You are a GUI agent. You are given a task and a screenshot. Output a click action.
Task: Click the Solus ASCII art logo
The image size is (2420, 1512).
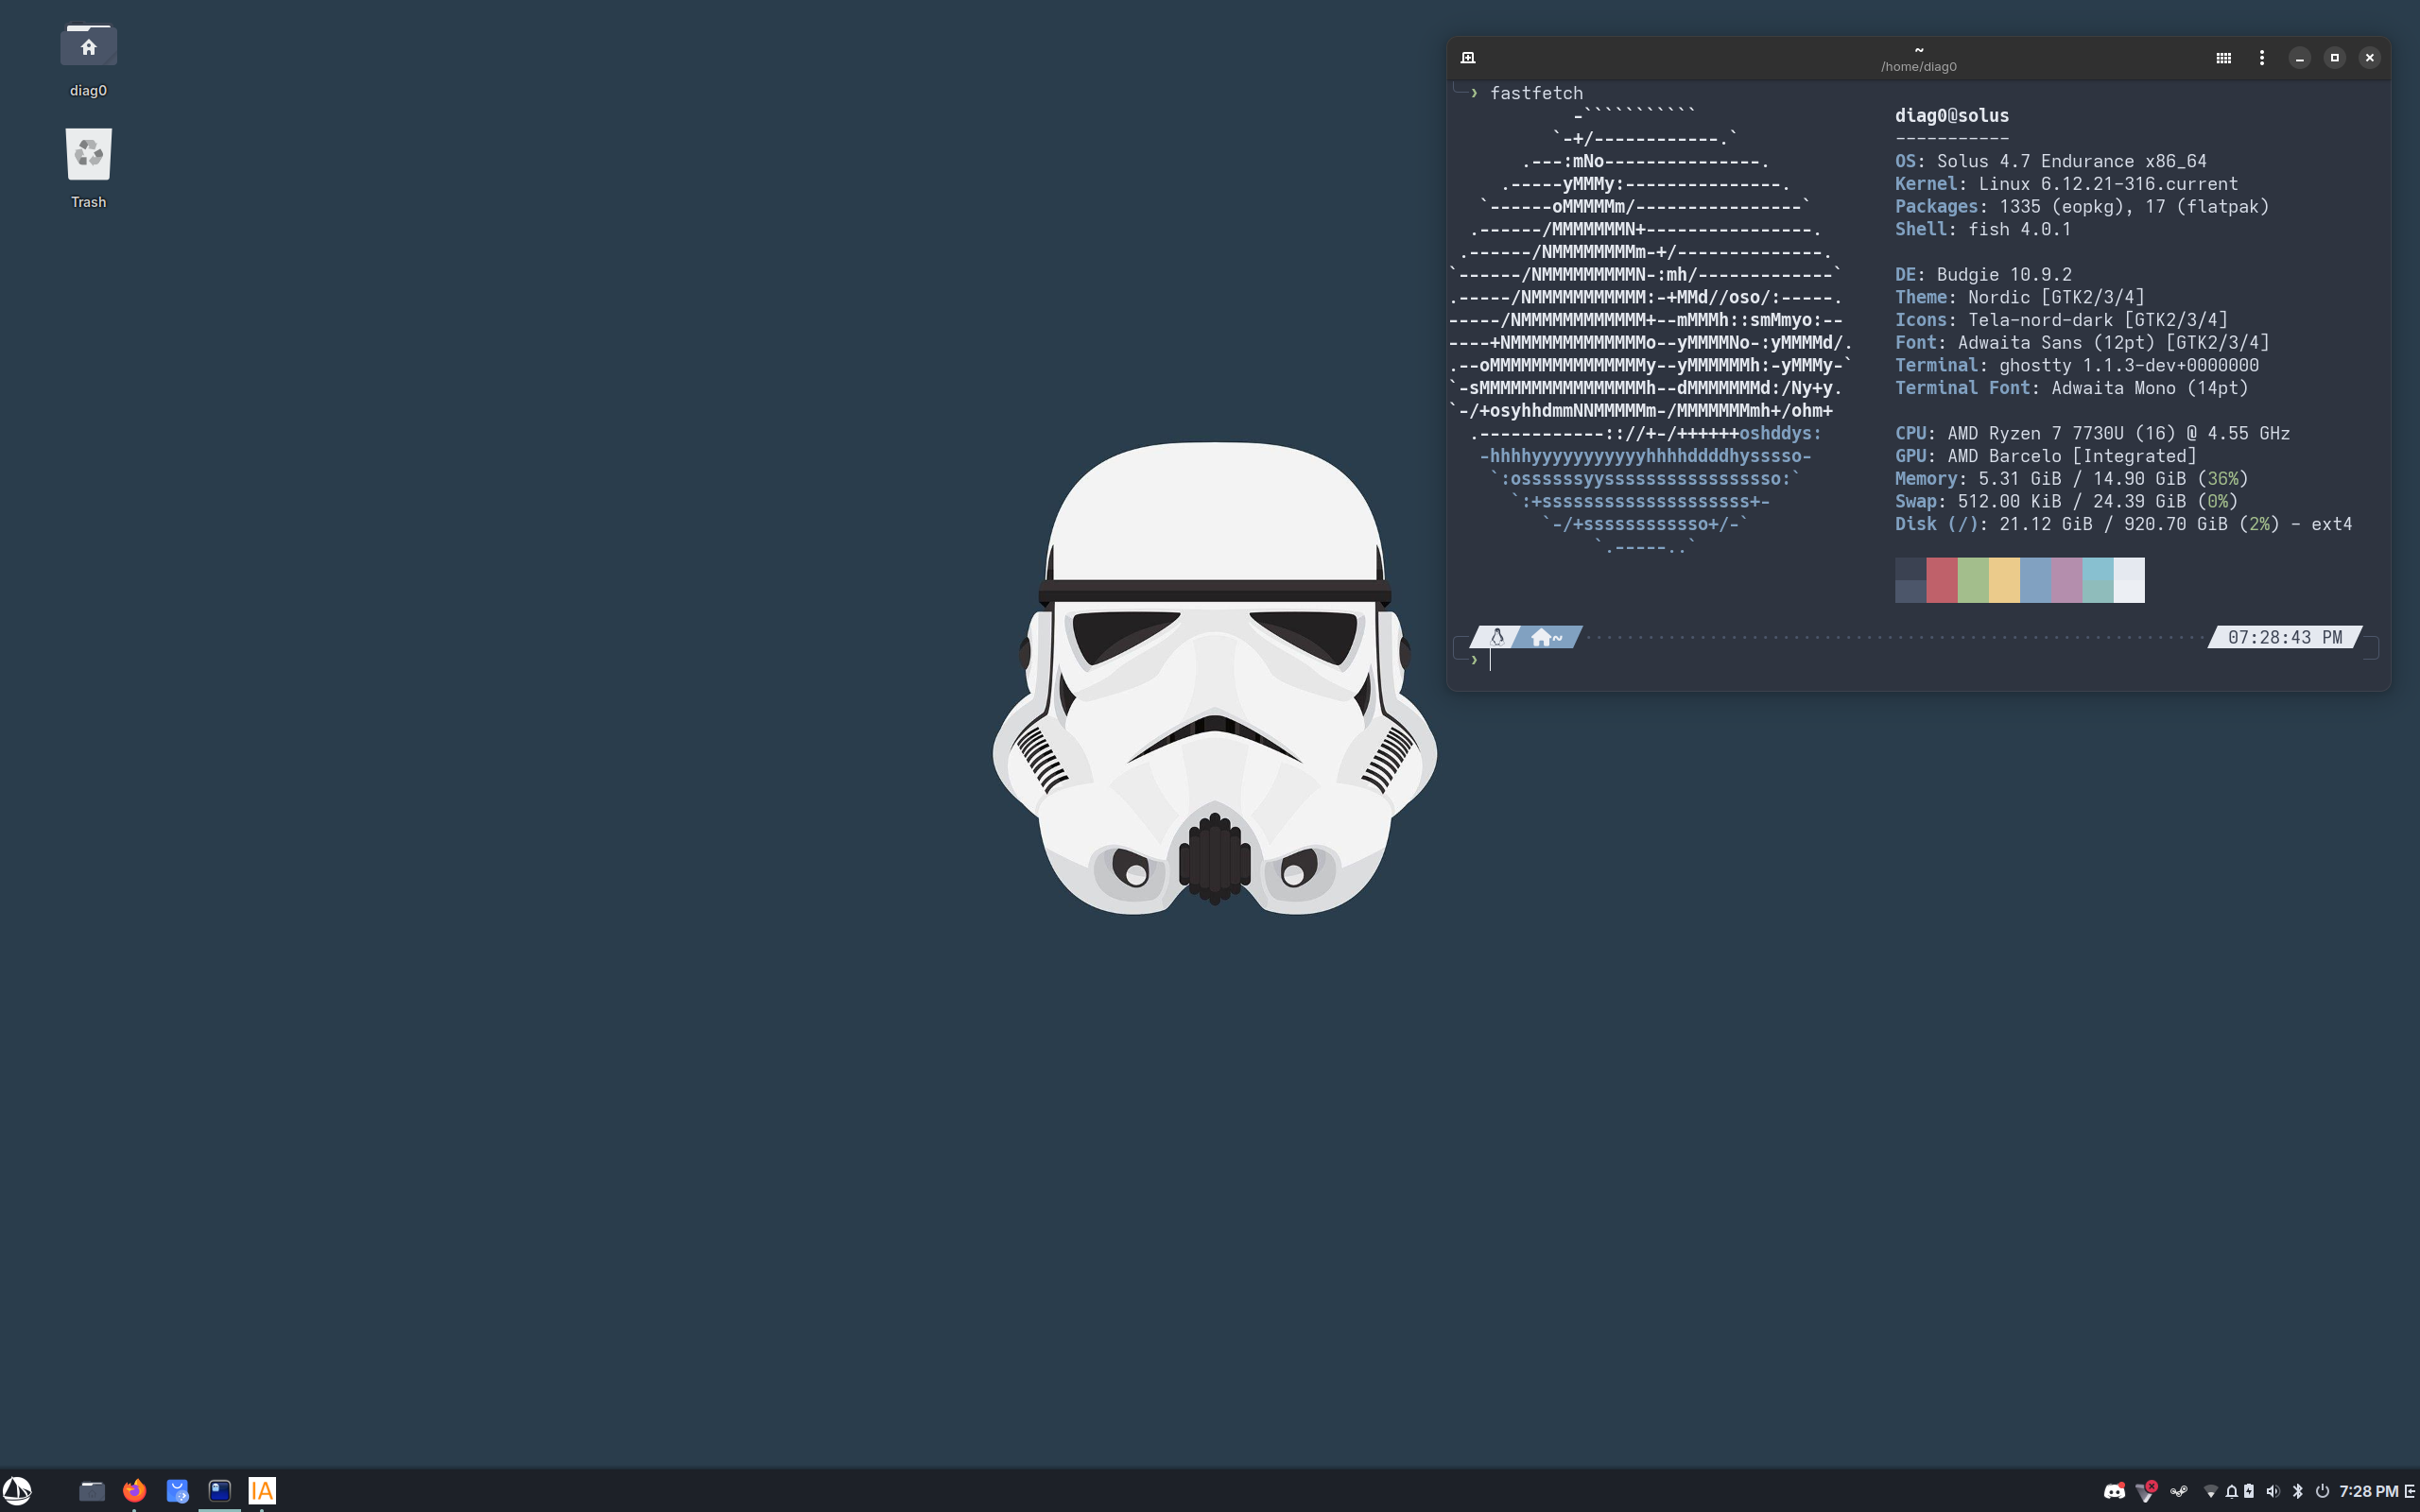[1650, 331]
